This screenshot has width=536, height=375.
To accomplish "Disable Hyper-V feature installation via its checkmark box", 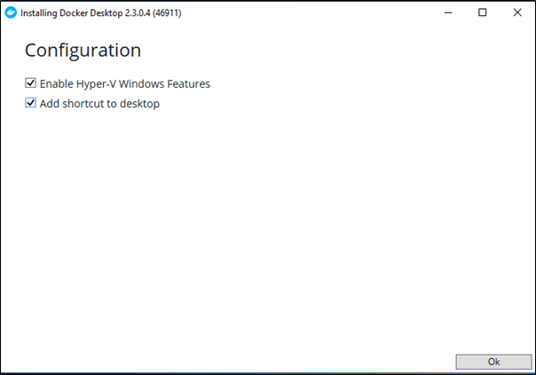I will [x=30, y=83].
